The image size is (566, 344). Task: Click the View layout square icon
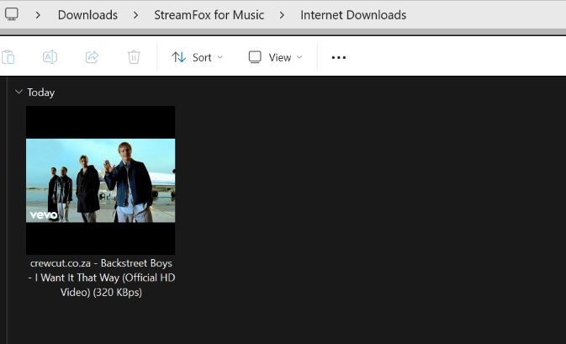point(255,57)
